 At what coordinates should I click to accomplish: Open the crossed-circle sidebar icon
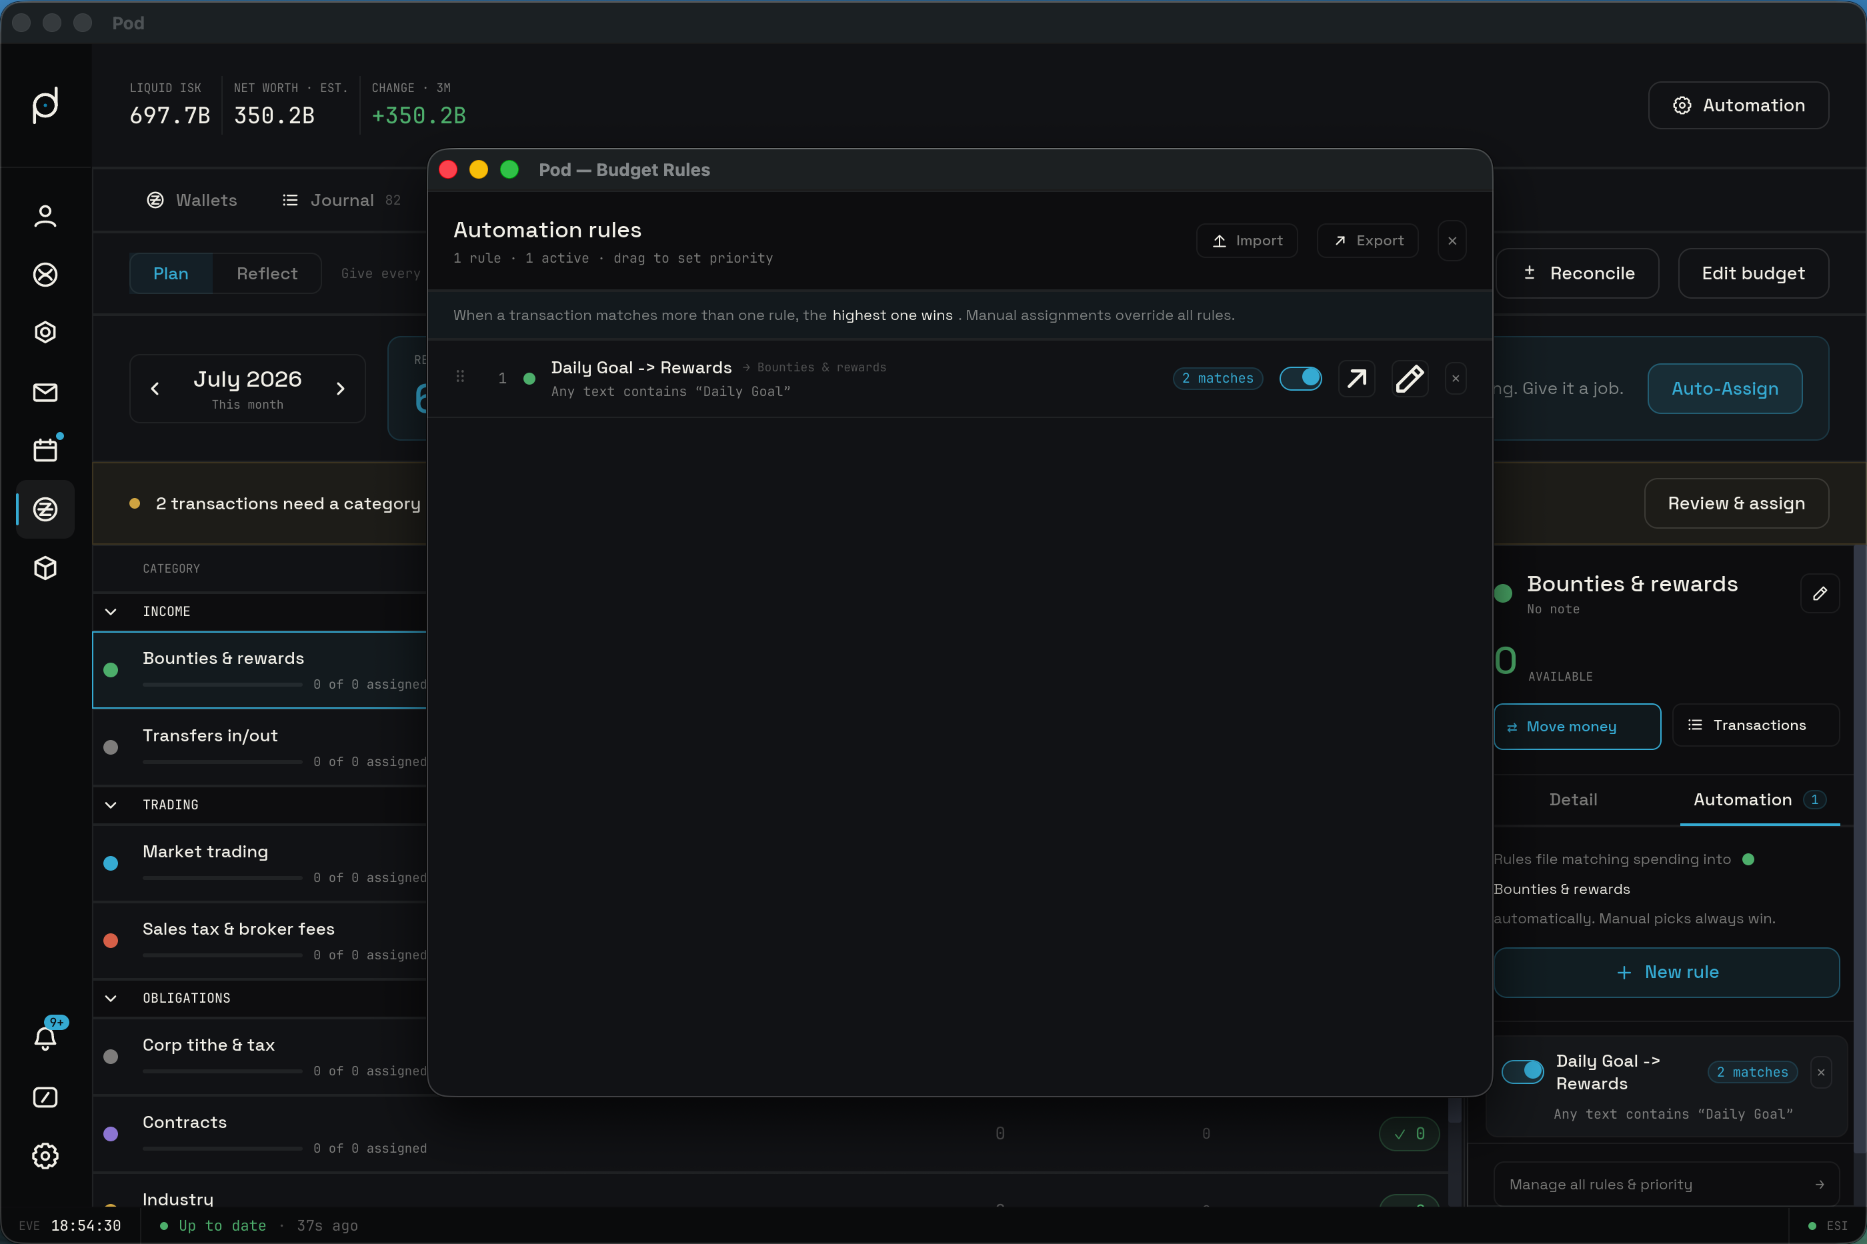(x=45, y=275)
